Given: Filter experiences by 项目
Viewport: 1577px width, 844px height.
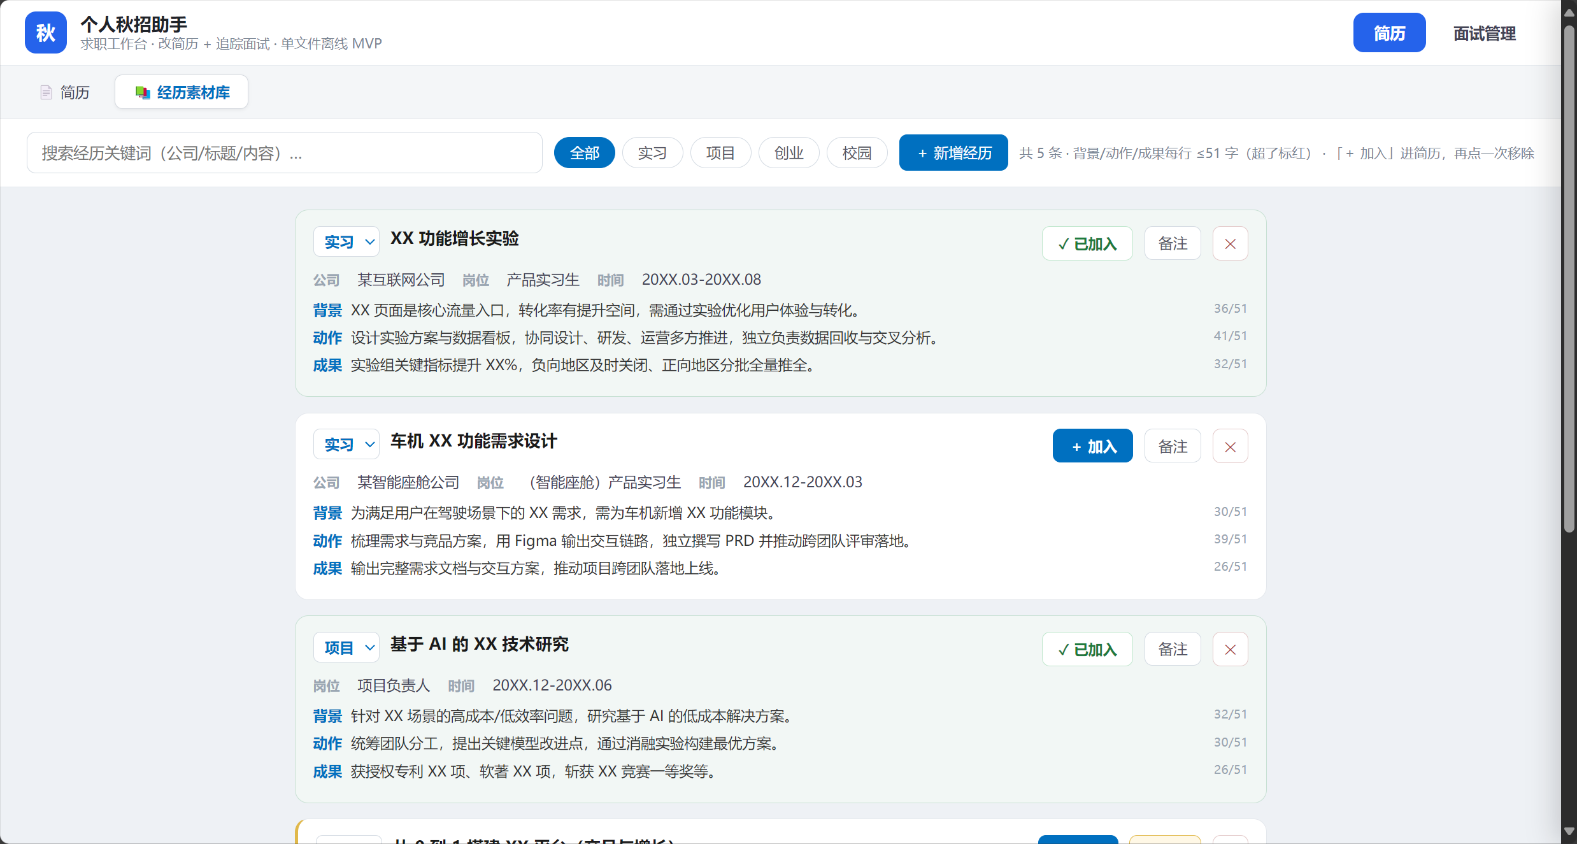Looking at the screenshot, I should point(720,153).
